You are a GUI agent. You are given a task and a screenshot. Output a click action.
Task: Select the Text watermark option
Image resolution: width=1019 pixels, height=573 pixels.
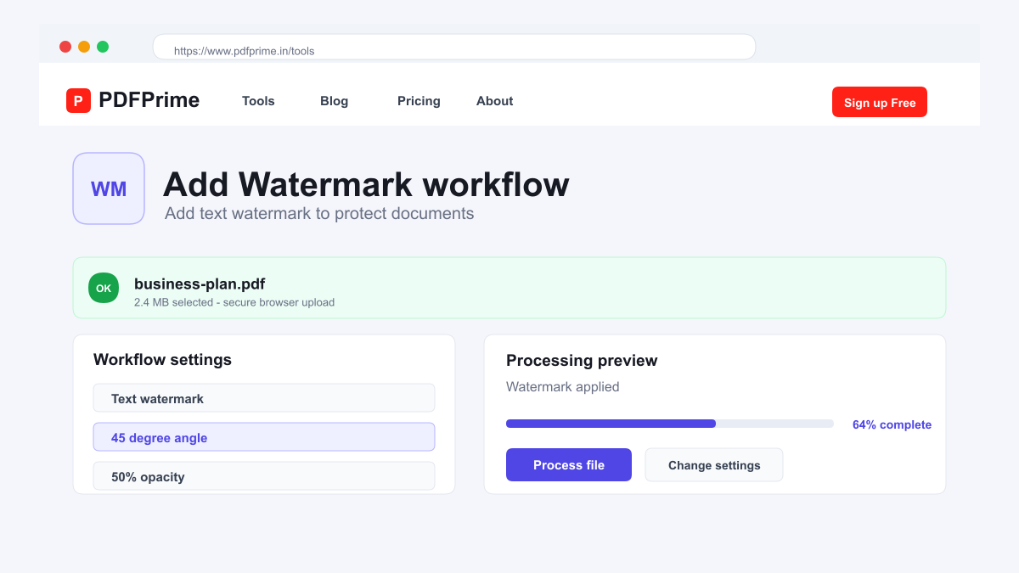tap(264, 398)
